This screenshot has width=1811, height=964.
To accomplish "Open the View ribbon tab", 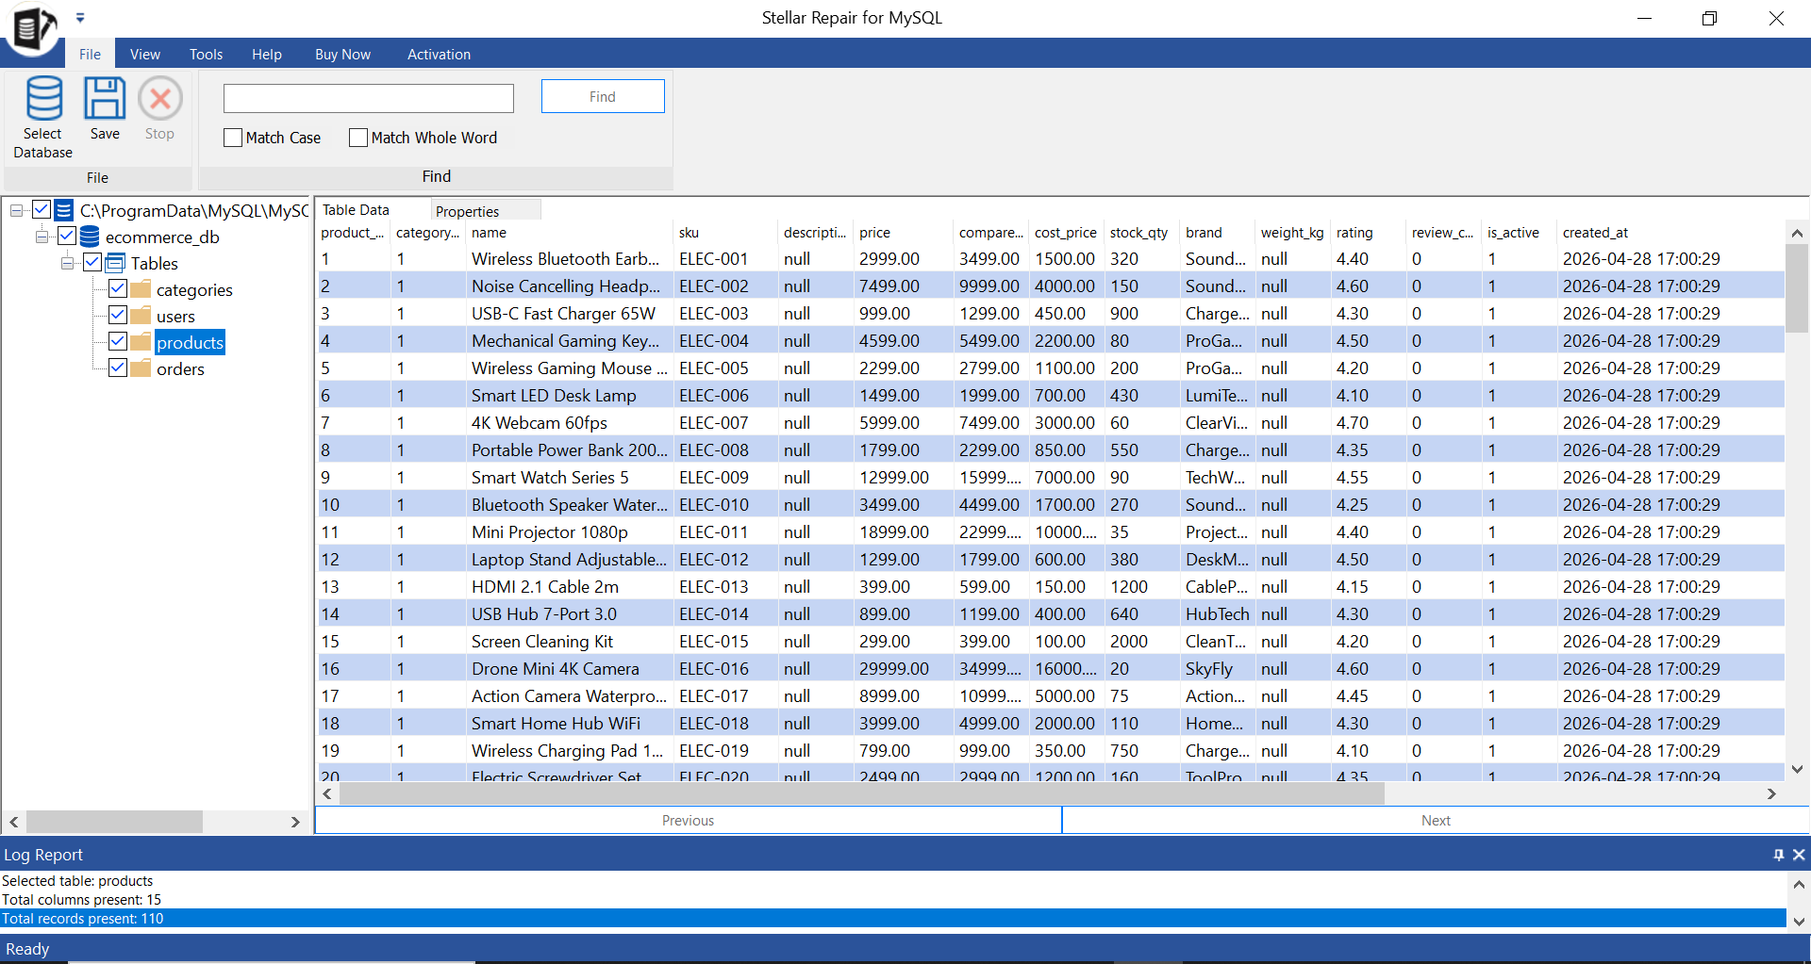I will 145,54.
